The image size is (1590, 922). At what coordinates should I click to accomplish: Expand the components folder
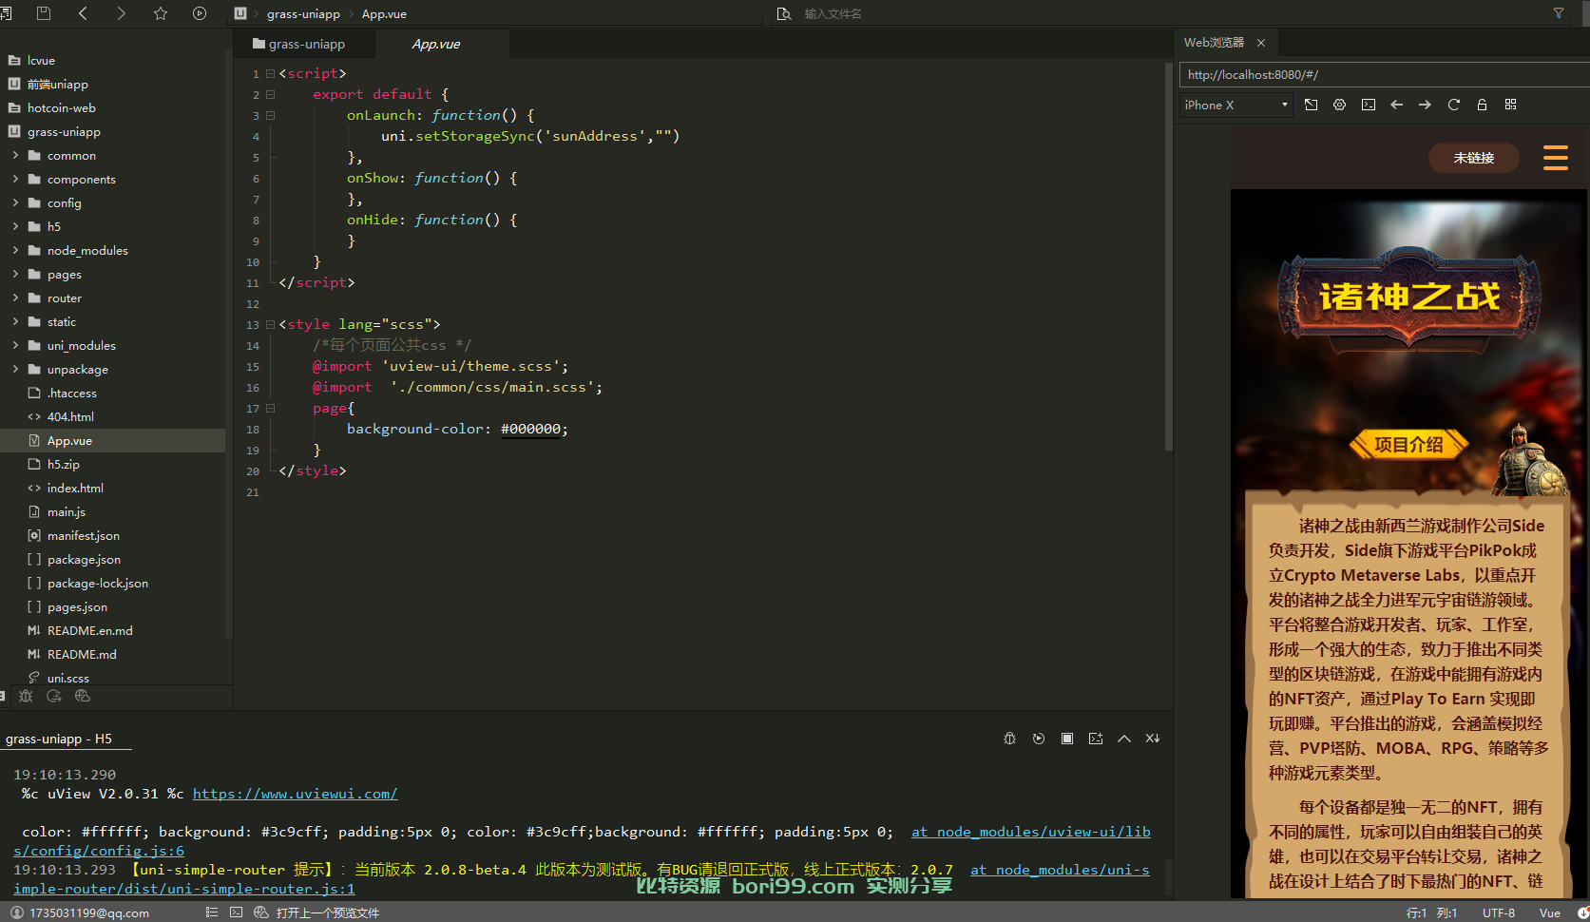pyautogui.click(x=15, y=179)
